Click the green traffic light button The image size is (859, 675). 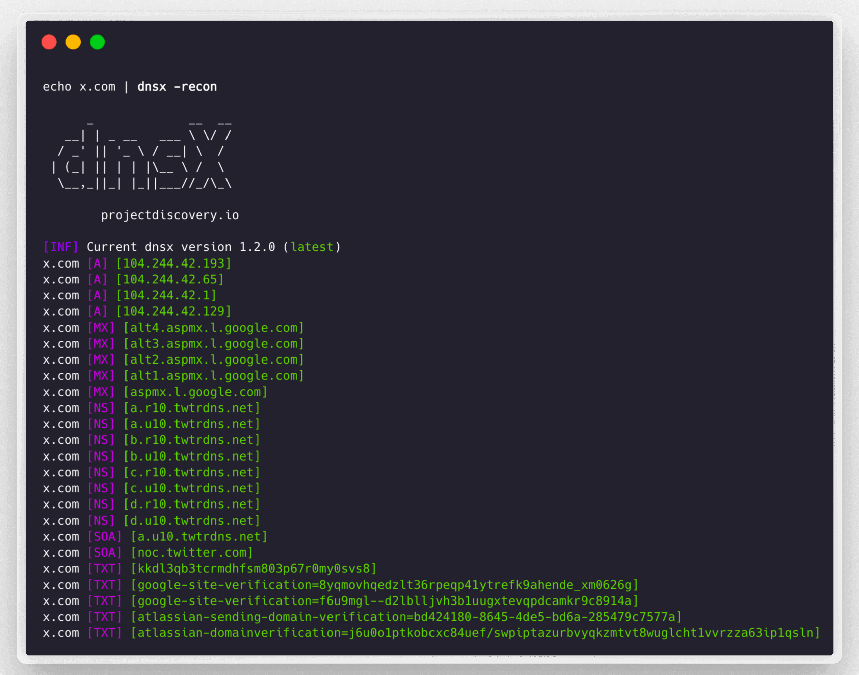click(x=97, y=42)
